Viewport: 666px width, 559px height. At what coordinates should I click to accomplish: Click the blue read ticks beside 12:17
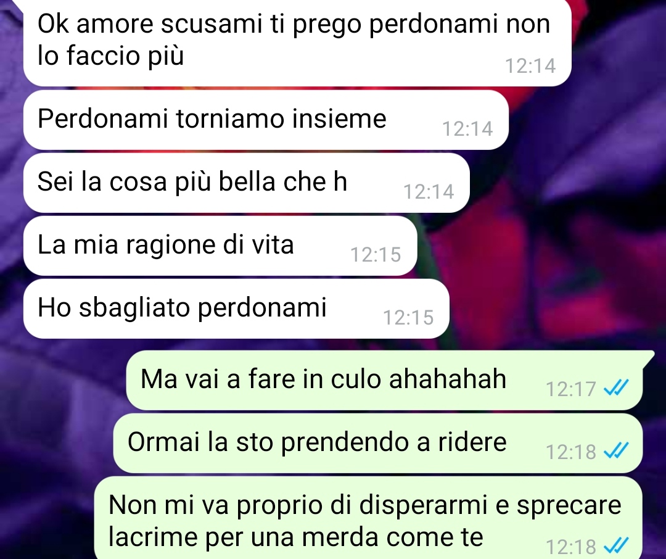616,387
